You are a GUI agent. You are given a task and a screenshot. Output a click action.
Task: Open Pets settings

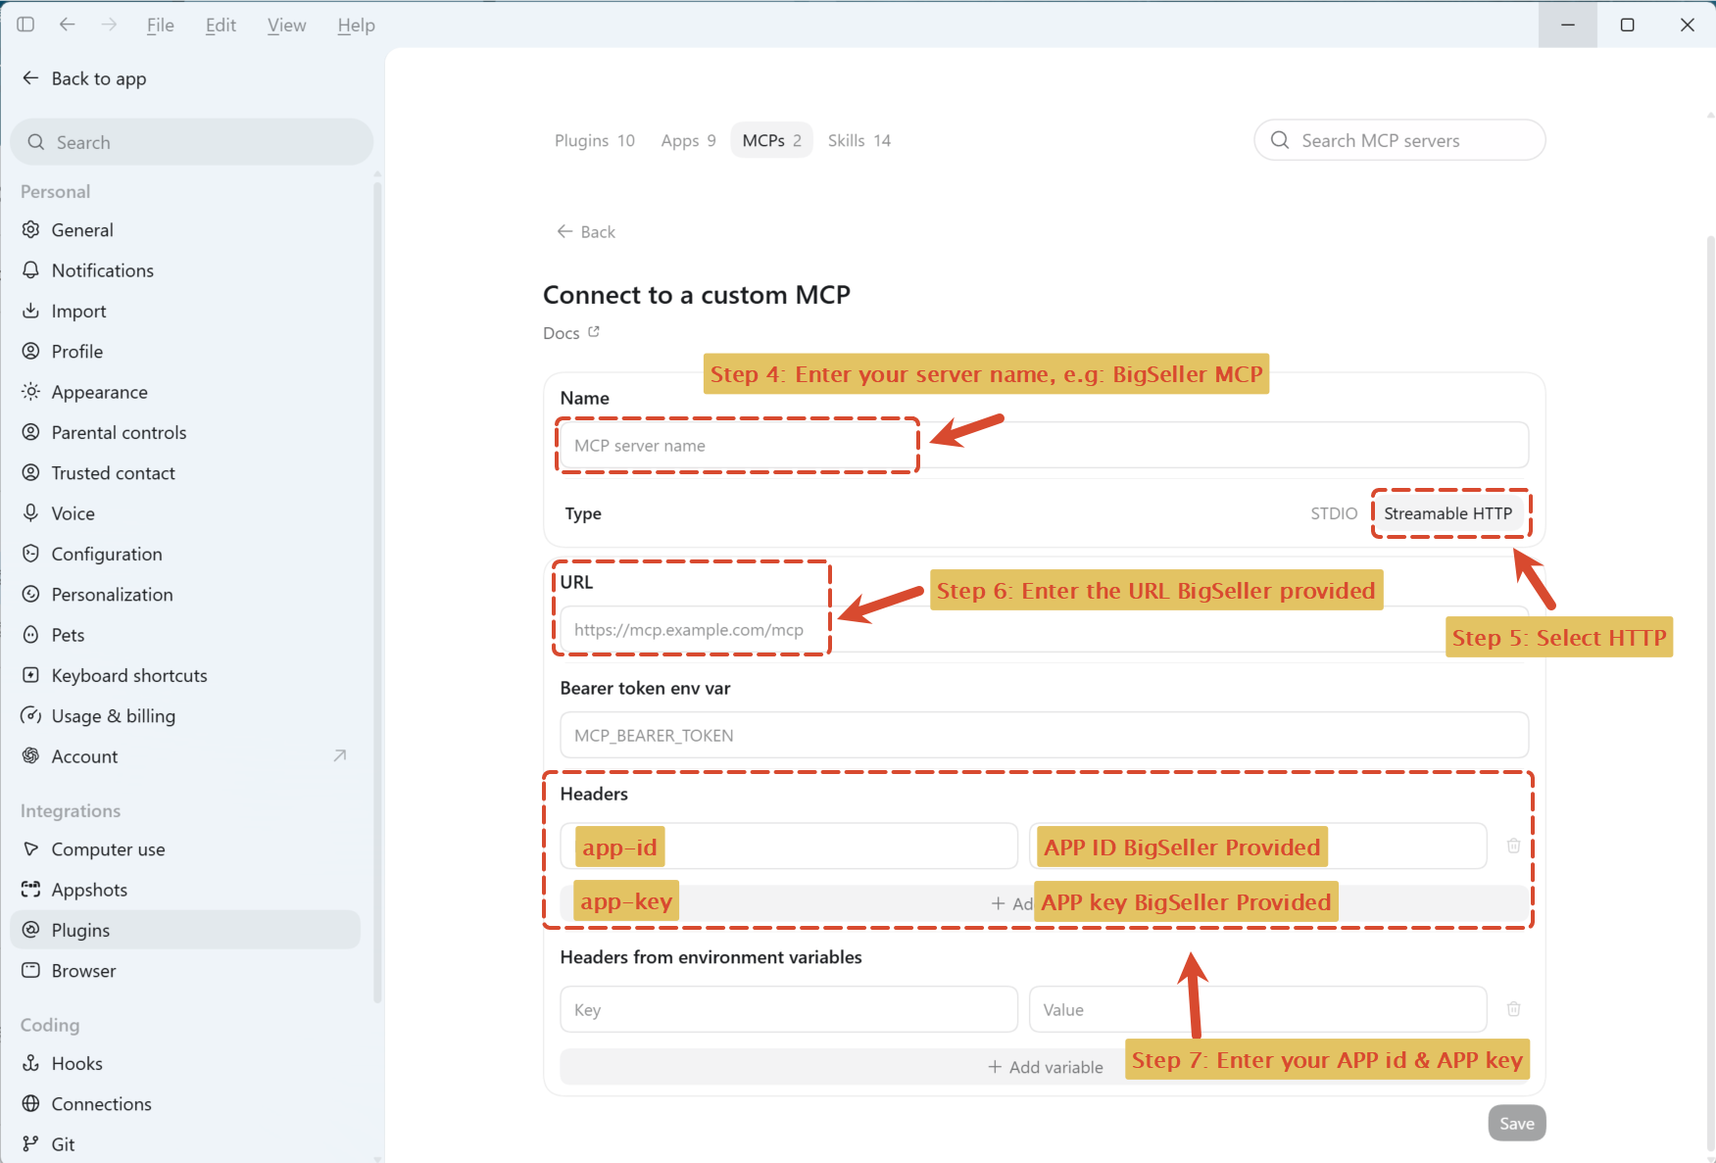coord(185,635)
